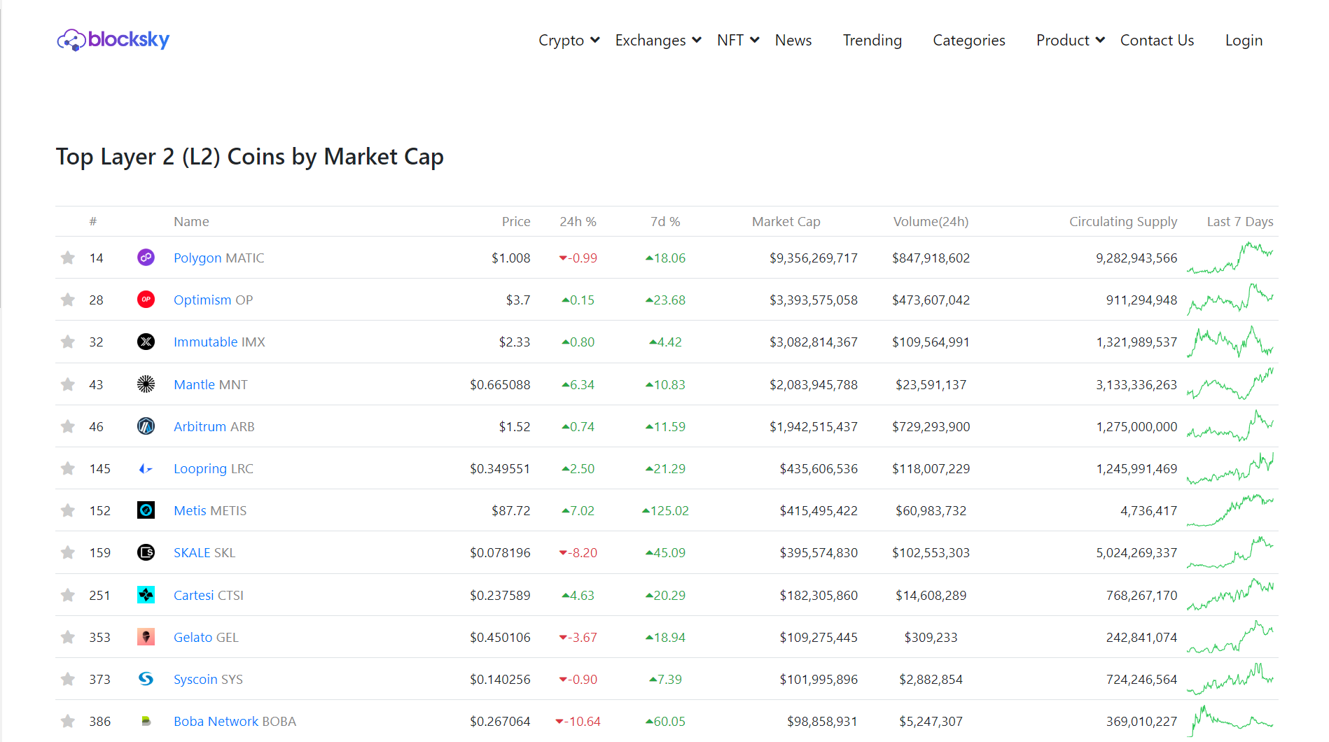Click the Mantle MNT coin icon
The image size is (1329, 742).
(146, 384)
